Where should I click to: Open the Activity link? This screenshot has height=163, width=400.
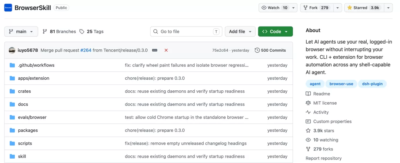coord(317,112)
